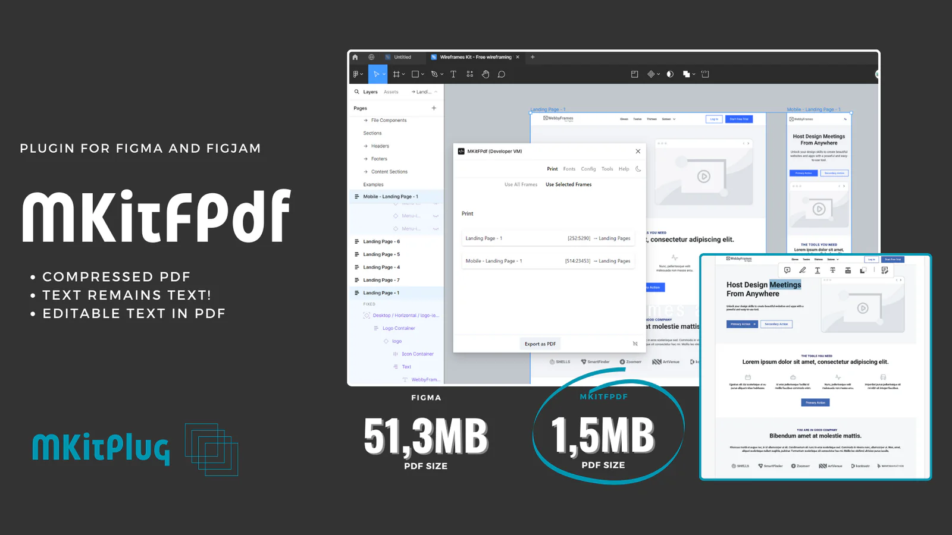Open the Fonts tab in plugin

(569, 169)
